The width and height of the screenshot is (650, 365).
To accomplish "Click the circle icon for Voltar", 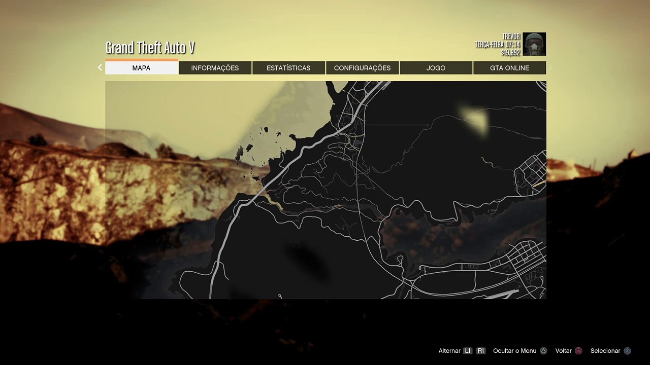I will (578, 351).
